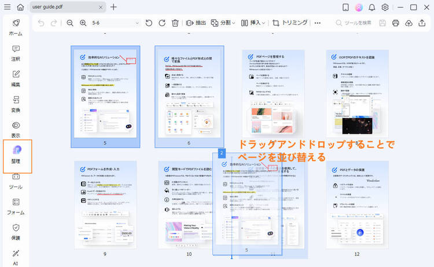Add a new tab with plus icon

tap(113, 7)
